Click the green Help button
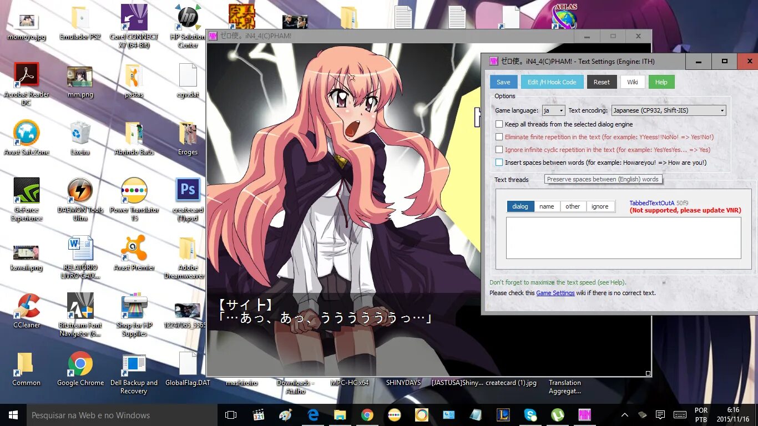The height and width of the screenshot is (426, 758). 661,82
